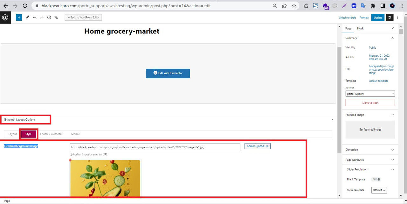
Task: Click Set featured image area
Action: [370, 130]
